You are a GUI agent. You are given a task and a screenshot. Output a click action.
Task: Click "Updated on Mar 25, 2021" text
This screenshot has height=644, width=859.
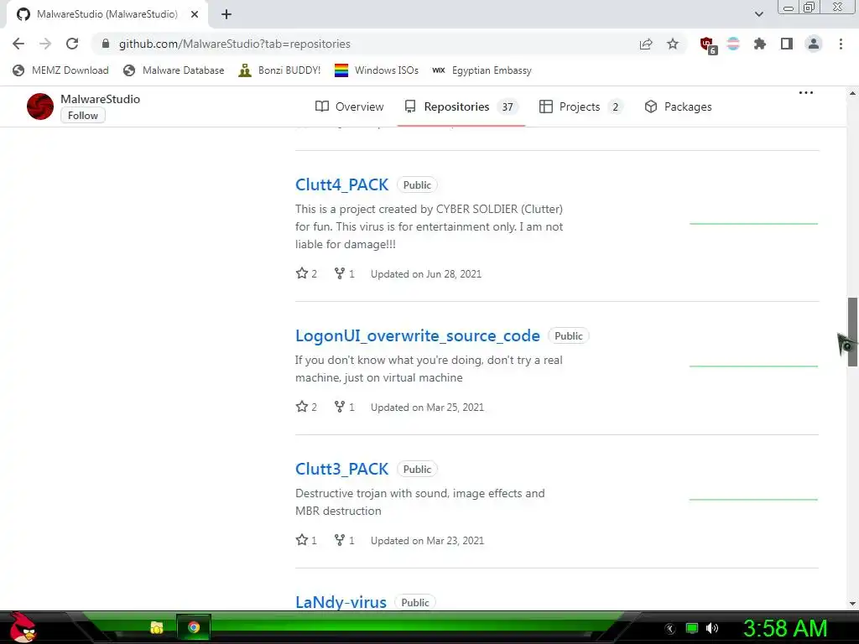427,408
